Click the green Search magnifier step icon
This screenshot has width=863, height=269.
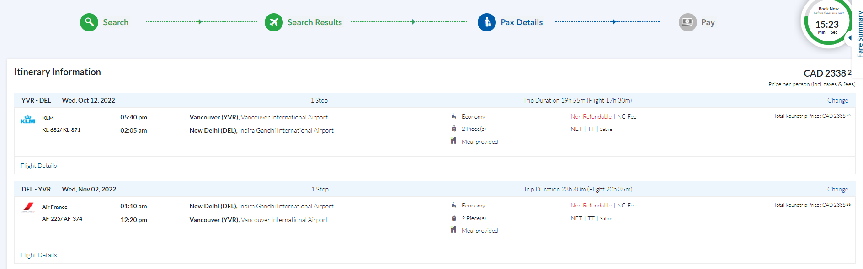pos(89,22)
